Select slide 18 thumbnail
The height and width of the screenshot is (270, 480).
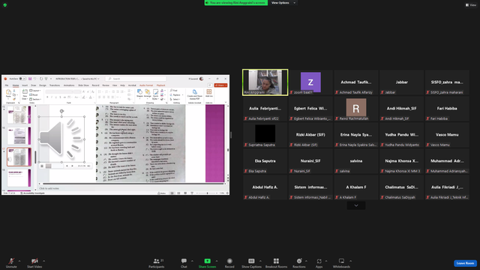19,178
